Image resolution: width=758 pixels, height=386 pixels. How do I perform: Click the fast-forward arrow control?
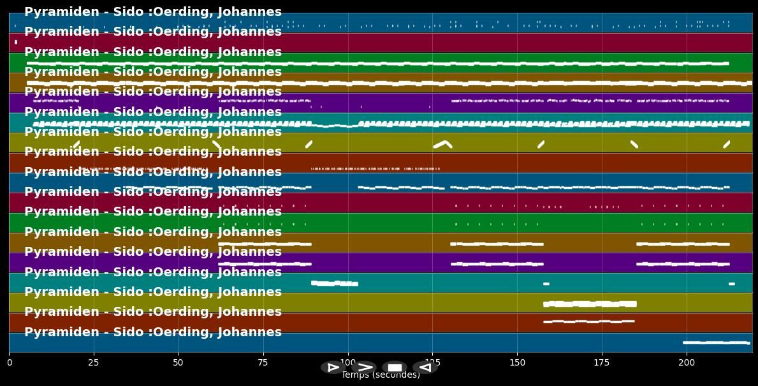pyautogui.click(x=364, y=367)
